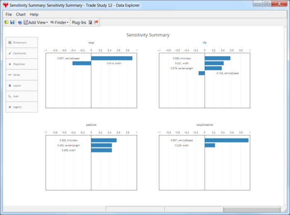The width and height of the screenshot is (290, 215).
Task: Open the Axes settings panel
Action: tap(22, 97)
